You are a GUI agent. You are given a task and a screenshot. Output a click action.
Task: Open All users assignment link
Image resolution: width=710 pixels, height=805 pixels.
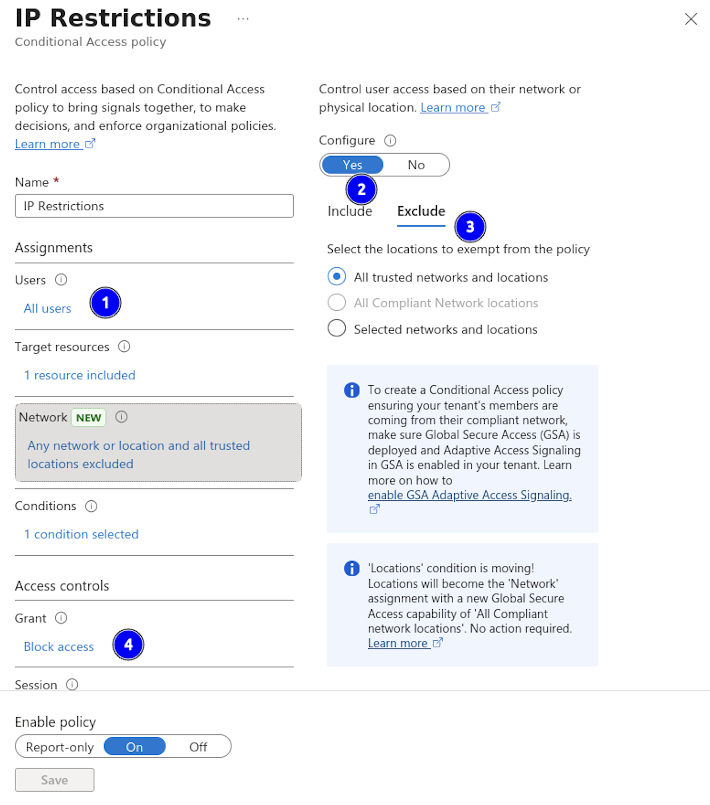(47, 309)
